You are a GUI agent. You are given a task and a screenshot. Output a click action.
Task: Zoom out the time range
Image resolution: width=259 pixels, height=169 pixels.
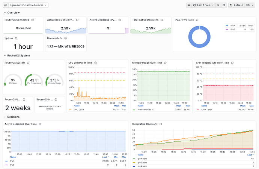coord(224,5)
